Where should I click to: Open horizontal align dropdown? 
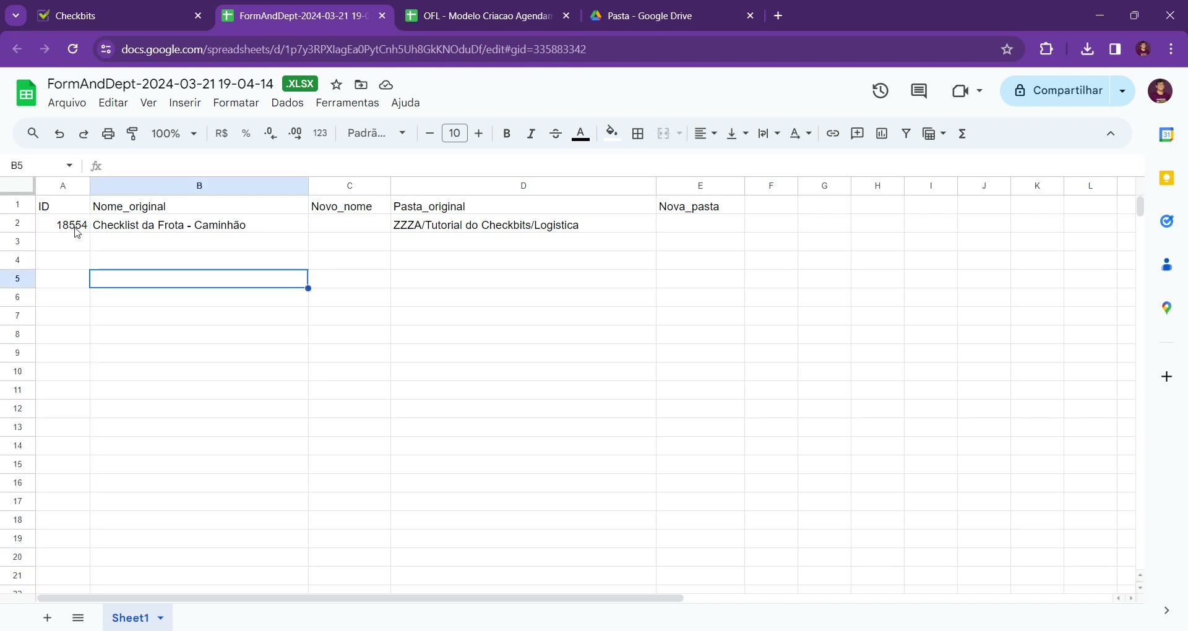(705, 134)
